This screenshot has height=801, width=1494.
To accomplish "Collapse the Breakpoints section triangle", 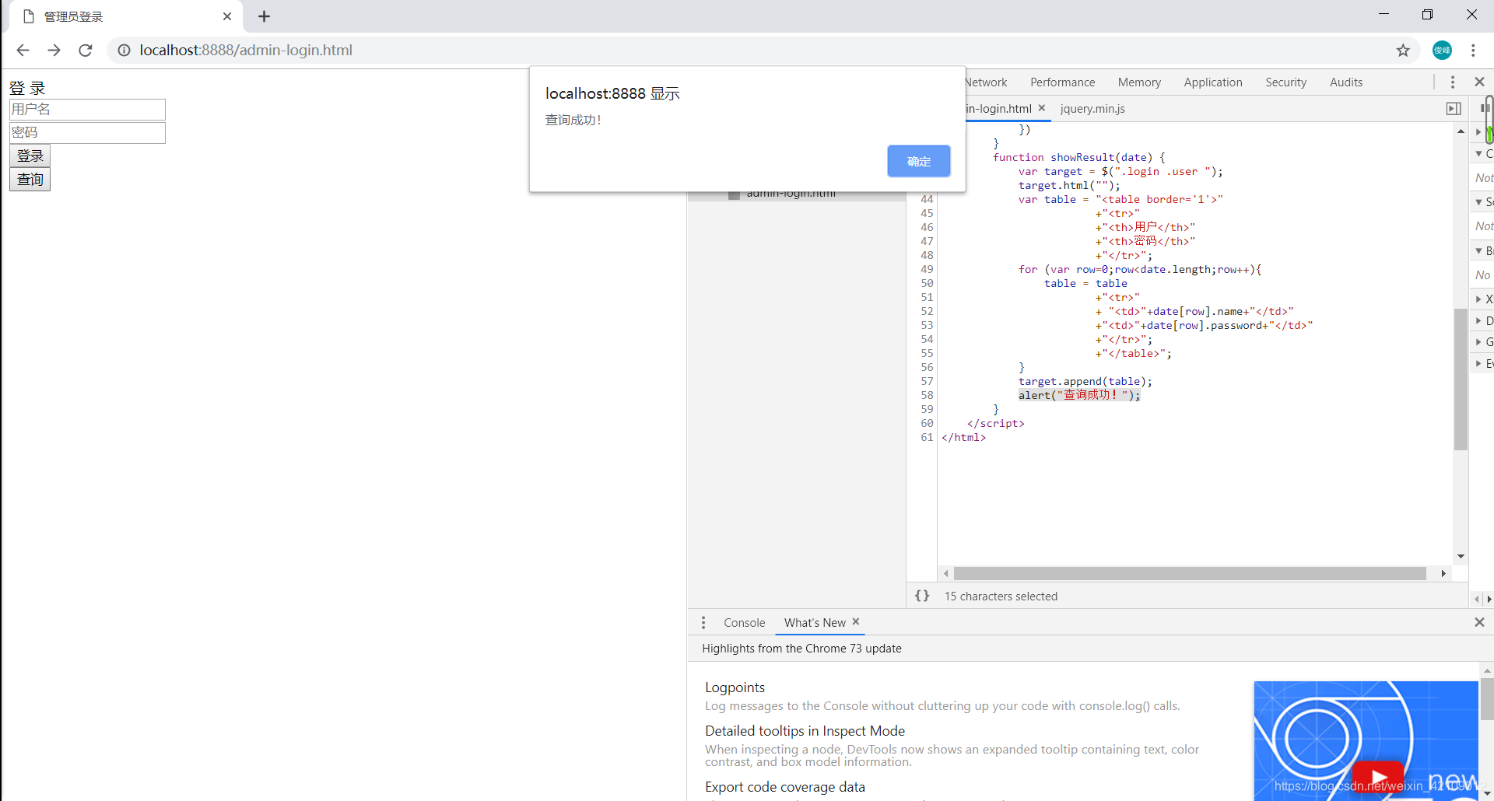I will click(x=1478, y=251).
